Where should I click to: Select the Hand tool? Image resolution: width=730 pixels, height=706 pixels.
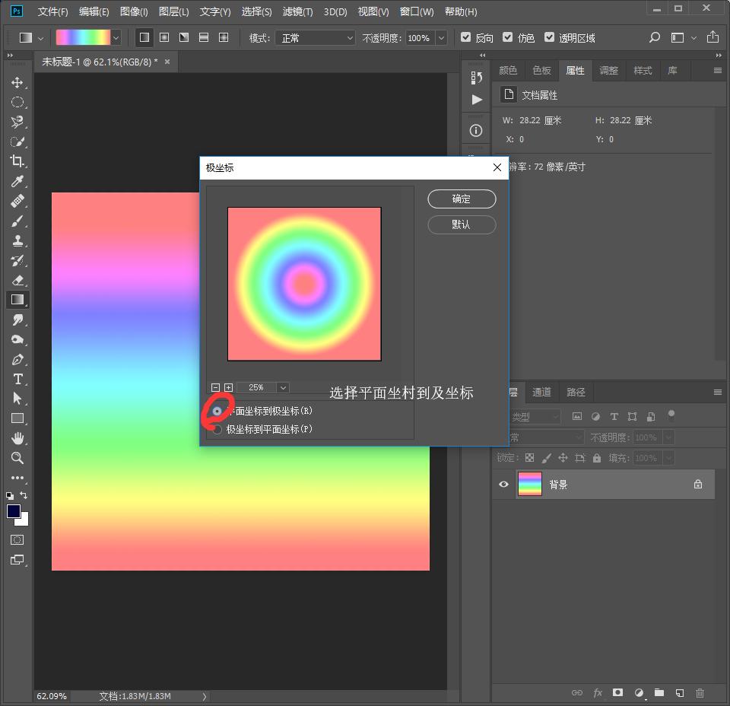coord(17,438)
